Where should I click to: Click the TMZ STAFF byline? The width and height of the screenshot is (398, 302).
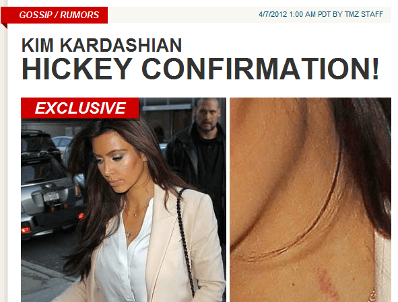[364, 14]
